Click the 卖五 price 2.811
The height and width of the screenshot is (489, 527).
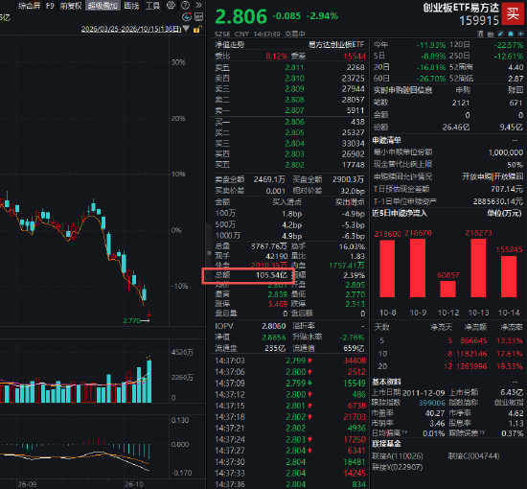pyautogui.click(x=294, y=67)
